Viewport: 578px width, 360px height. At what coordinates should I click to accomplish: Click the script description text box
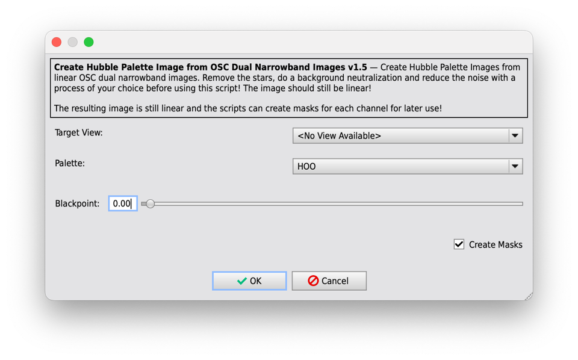(289, 88)
